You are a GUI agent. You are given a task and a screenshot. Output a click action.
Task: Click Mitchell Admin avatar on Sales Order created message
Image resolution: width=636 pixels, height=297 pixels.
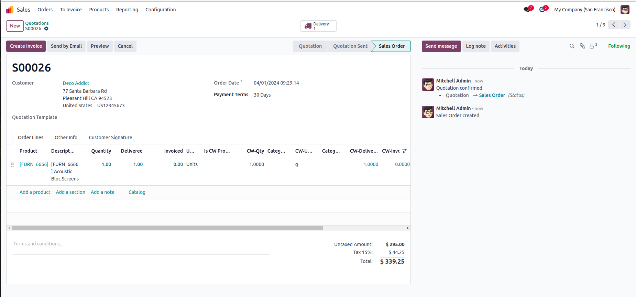[x=428, y=112]
